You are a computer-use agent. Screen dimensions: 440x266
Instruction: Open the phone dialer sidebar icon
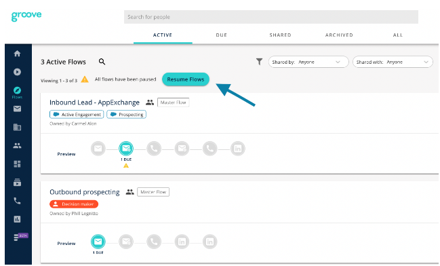17,201
